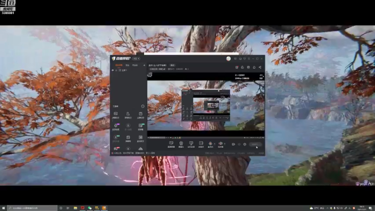Switch to the third scene tab
The height and width of the screenshot is (211, 375).
pyautogui.click(x=135, y=65)
